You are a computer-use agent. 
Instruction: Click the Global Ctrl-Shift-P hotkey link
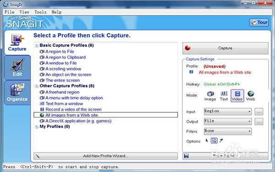tap(221, 84)
